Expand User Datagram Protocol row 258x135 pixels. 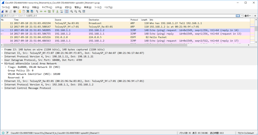tap(2, 60)
